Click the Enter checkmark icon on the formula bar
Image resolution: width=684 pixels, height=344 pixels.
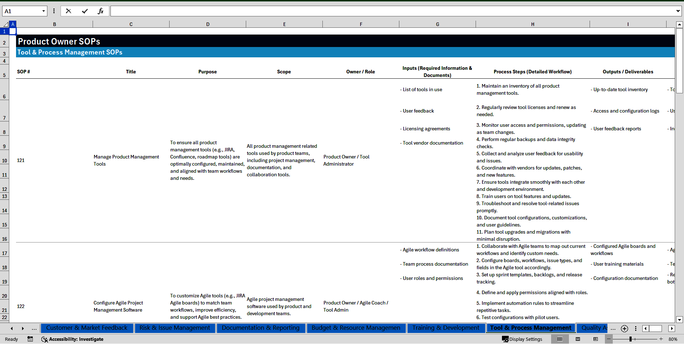click(x=85, y=11)
